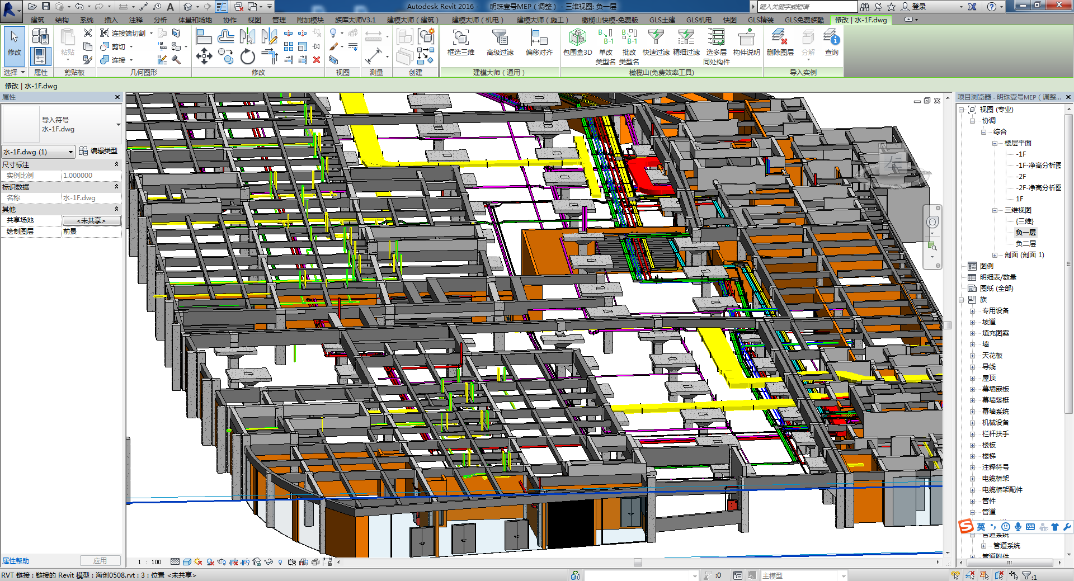The height and width of the screenshot is (581, 1074).
Task: Click the Copy tool icon
Action: (x=226, y=56)
